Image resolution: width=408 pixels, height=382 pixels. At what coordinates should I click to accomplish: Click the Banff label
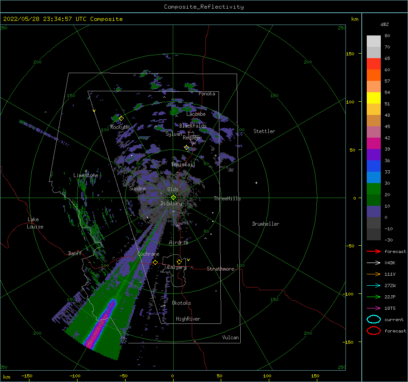point(75,253)
